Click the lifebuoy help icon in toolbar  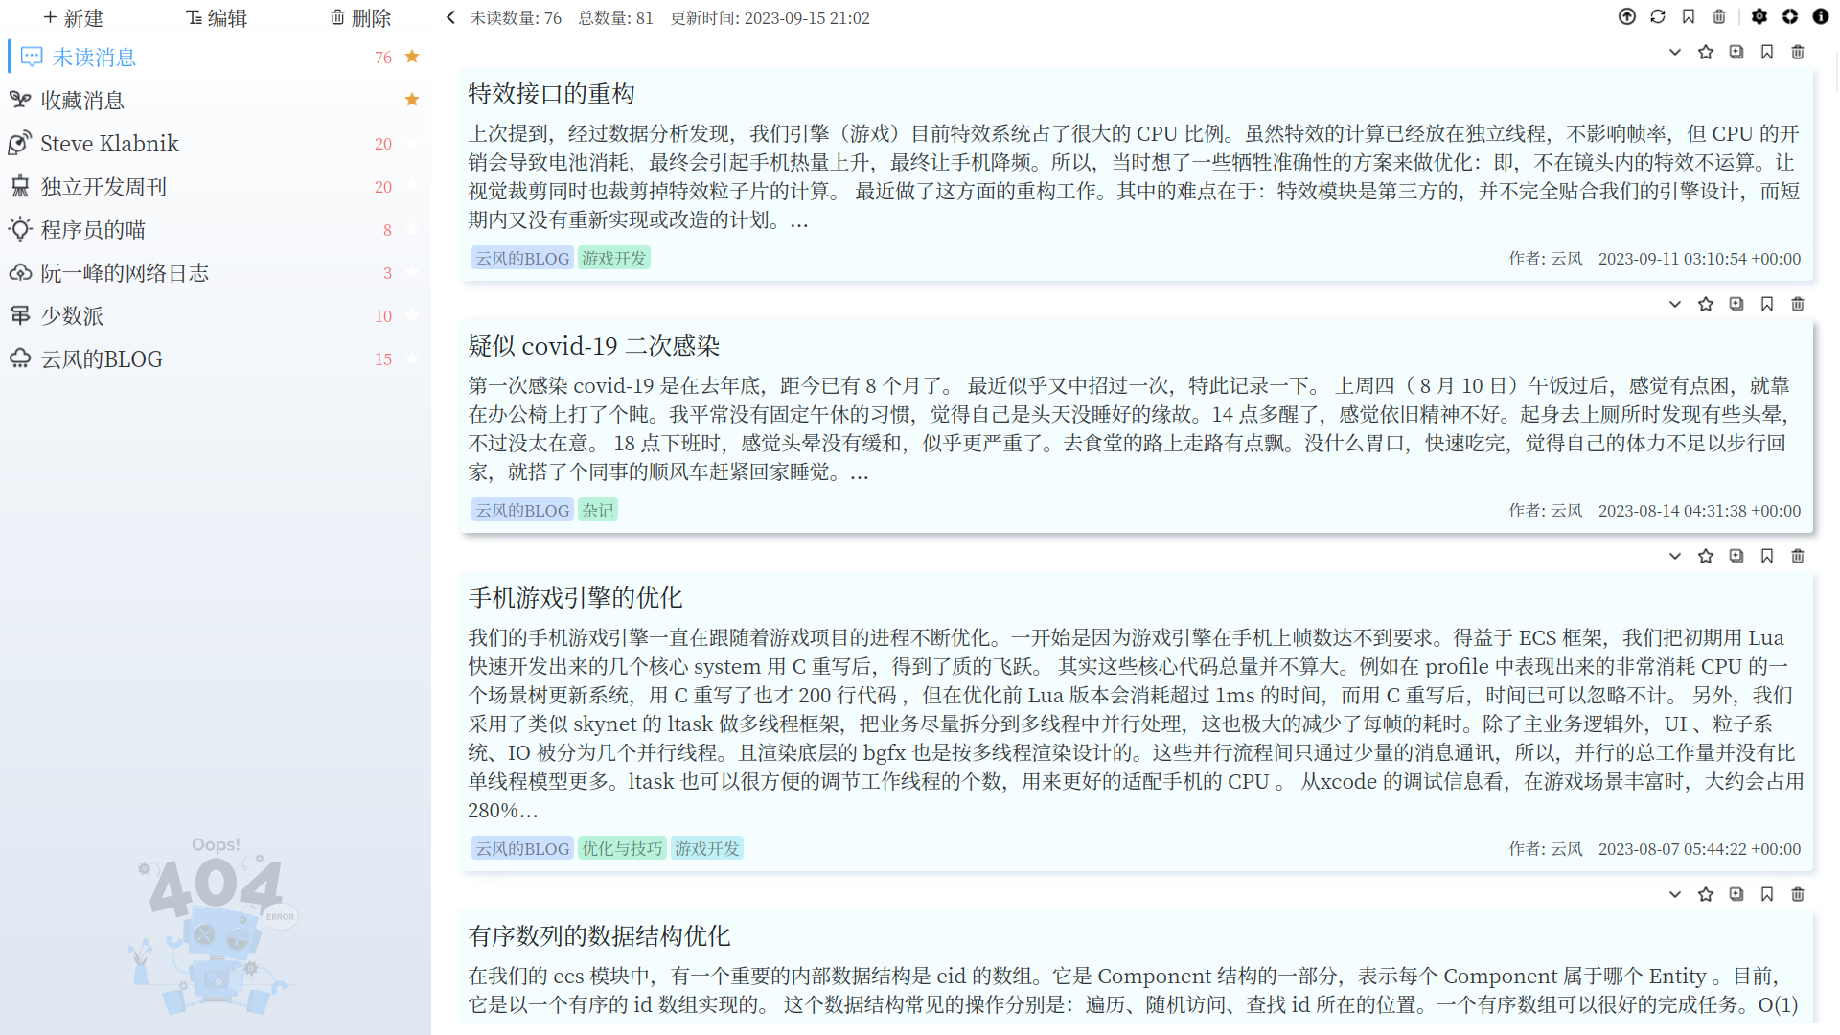tap(1790, 16)
